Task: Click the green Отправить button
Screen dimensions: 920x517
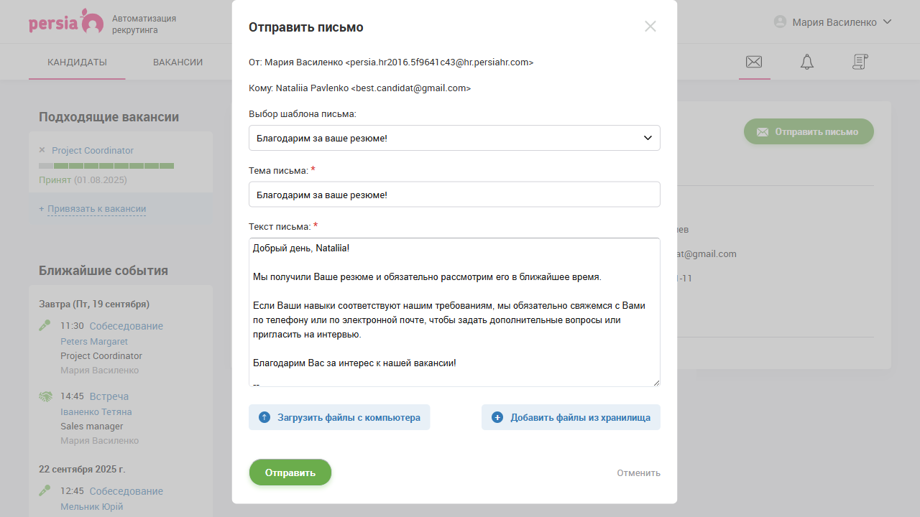Action: (290, 472)
